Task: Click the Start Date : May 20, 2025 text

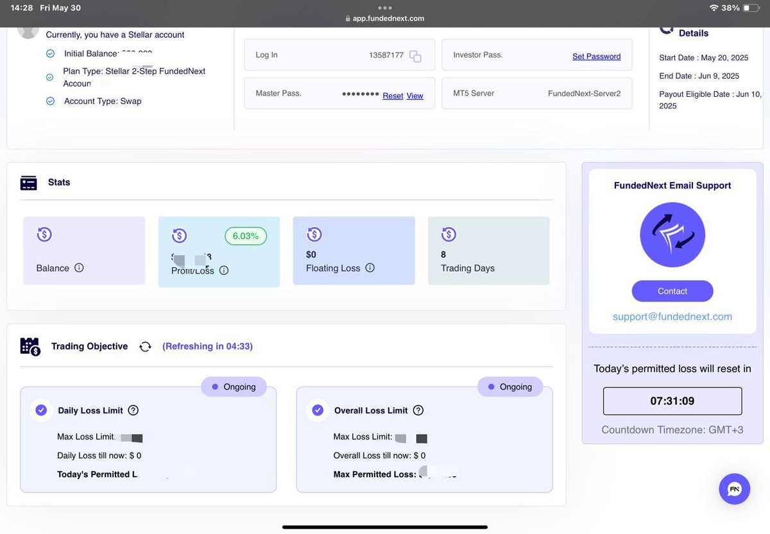Action: 705,58
